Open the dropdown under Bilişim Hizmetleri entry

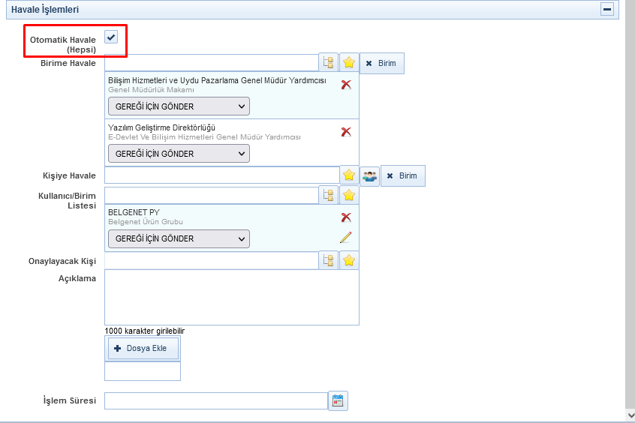click(x=179, y=106)
